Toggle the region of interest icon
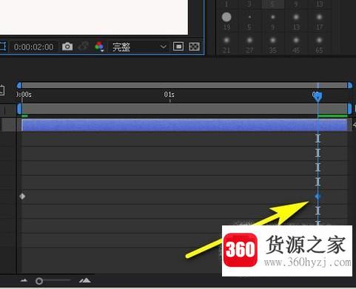The height and width of the screenshot is (289, 356). (178, 47)
